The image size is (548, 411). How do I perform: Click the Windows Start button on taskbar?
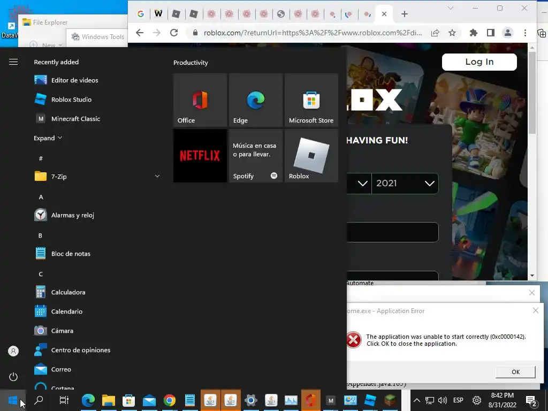[13, 400]
